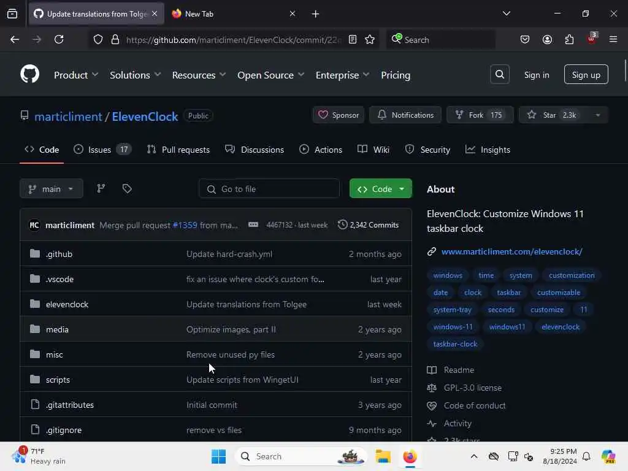Click the Notifications button

pos(405,115)
